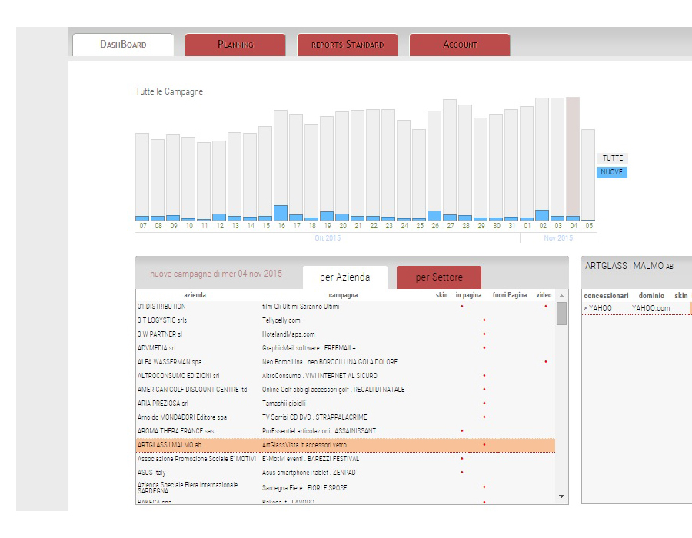Select the chart bar for day 31
Screen dimensions: 692x538
(511, 165)
